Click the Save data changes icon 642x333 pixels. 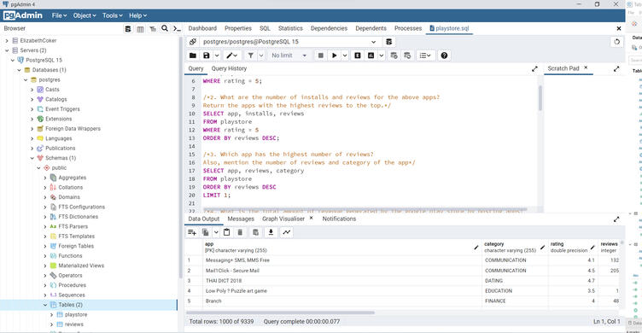click(x=255, y=232)
